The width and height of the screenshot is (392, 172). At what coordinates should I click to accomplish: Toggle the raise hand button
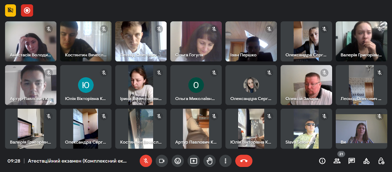click(209, 161)
